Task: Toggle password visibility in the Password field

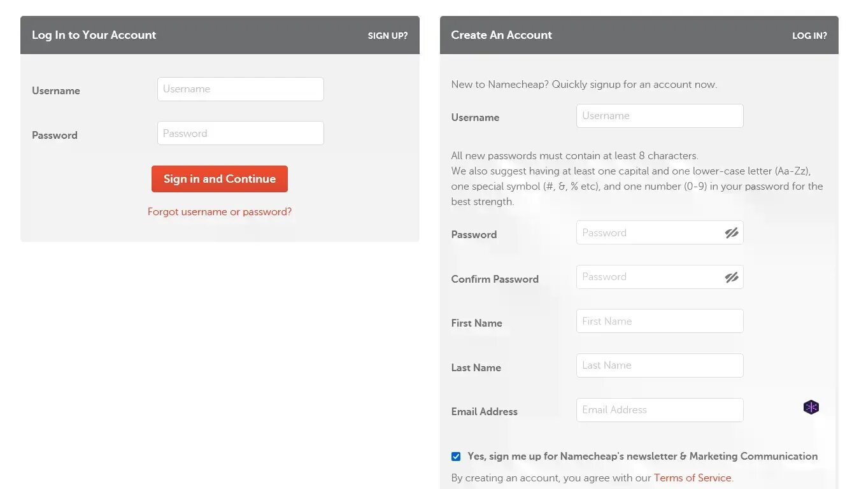Action: point(732,233)
